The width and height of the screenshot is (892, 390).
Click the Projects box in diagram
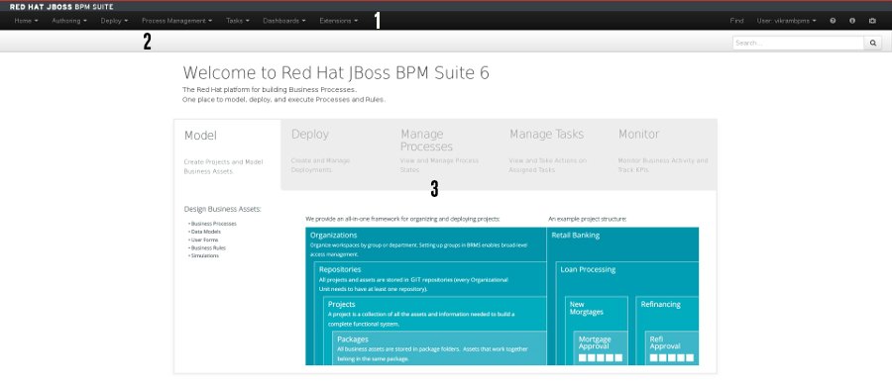[x=435, y=313]
